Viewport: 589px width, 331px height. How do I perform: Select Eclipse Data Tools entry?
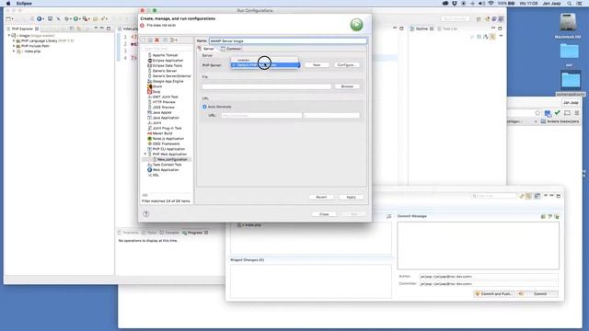[167, 65]
